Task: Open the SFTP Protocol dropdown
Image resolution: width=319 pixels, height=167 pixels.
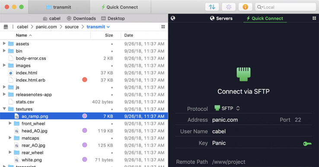Action: pyautogui.click(x=227, y=108)
